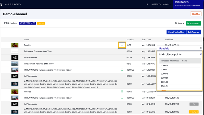Viewport: 204px width, 115px height.
Task: Select the Status layers icon
Action: (x=176, y=23)
